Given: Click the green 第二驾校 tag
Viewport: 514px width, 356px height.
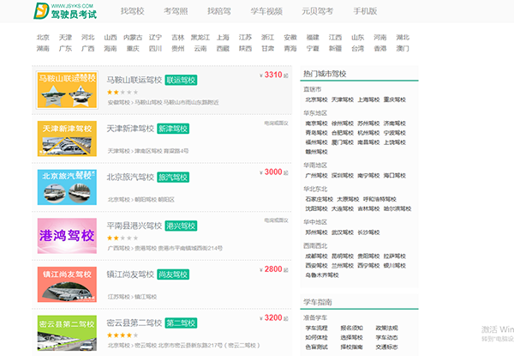Looking at the screenshot, I should (181, 323).
